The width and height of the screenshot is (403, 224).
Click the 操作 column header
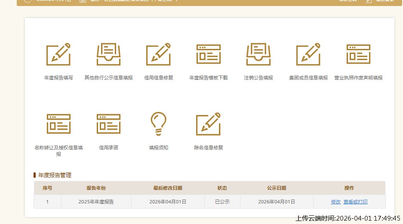(349, 188)
